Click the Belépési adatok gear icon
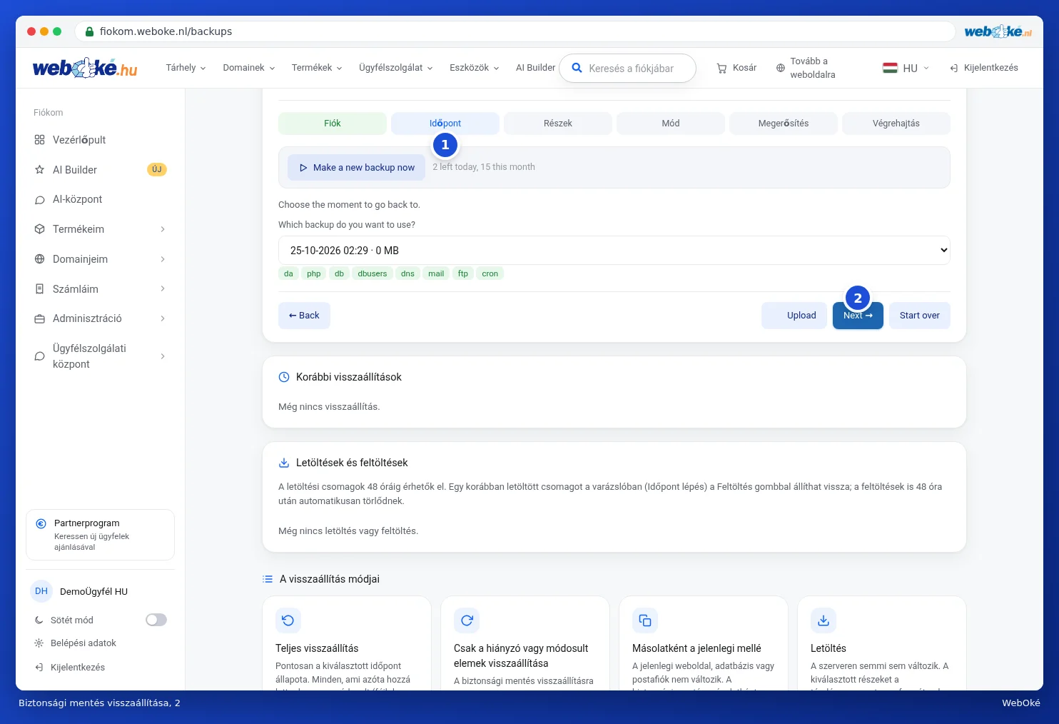1059x724 pixels. (x=39, y=643)
